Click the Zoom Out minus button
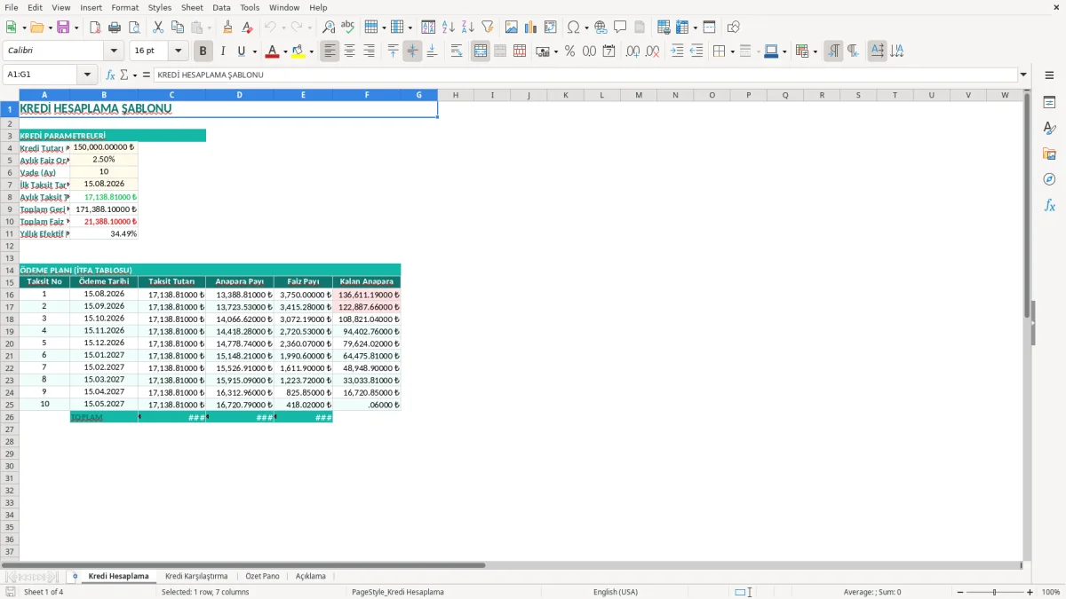 pos(959,592)
